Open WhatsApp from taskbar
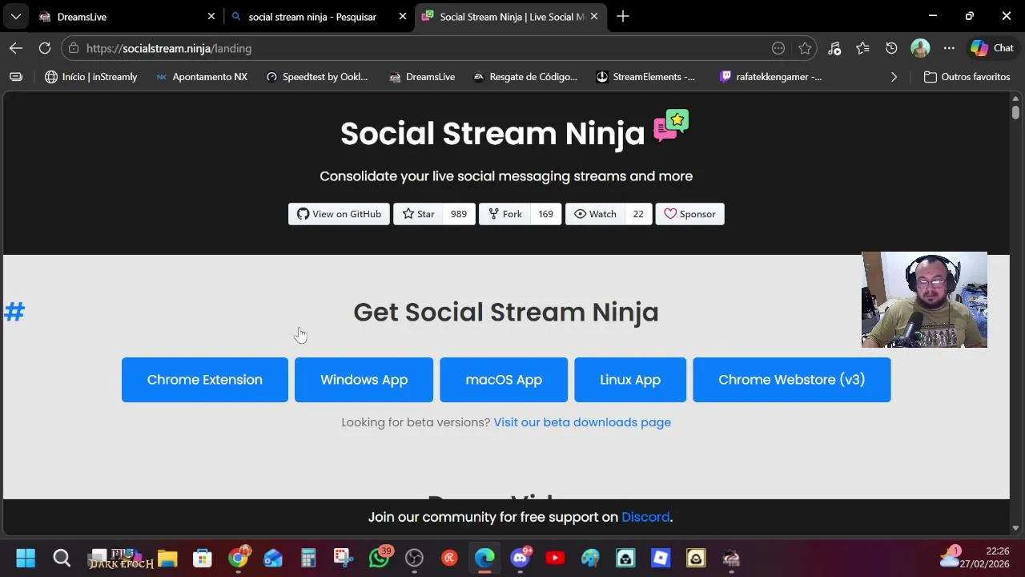 coord(379,558)
